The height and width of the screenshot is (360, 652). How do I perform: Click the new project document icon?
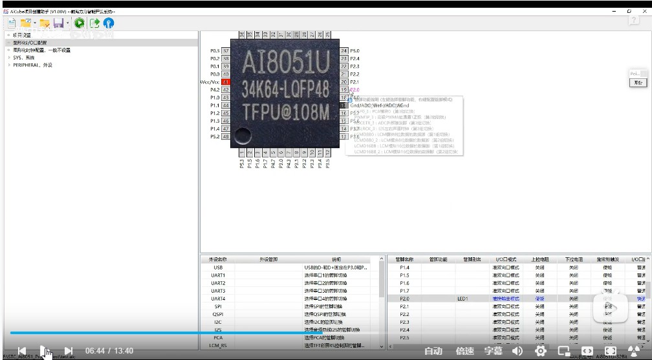pyautogui.click(x=12, y=23)
